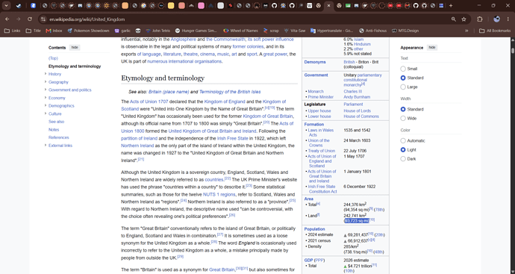
Task: Open the Extensions puzzle icon
Action: (x=480, y=19)
